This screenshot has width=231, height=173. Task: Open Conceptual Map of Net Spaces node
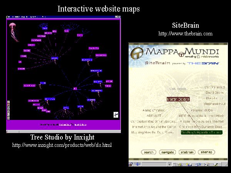[154, 121]
